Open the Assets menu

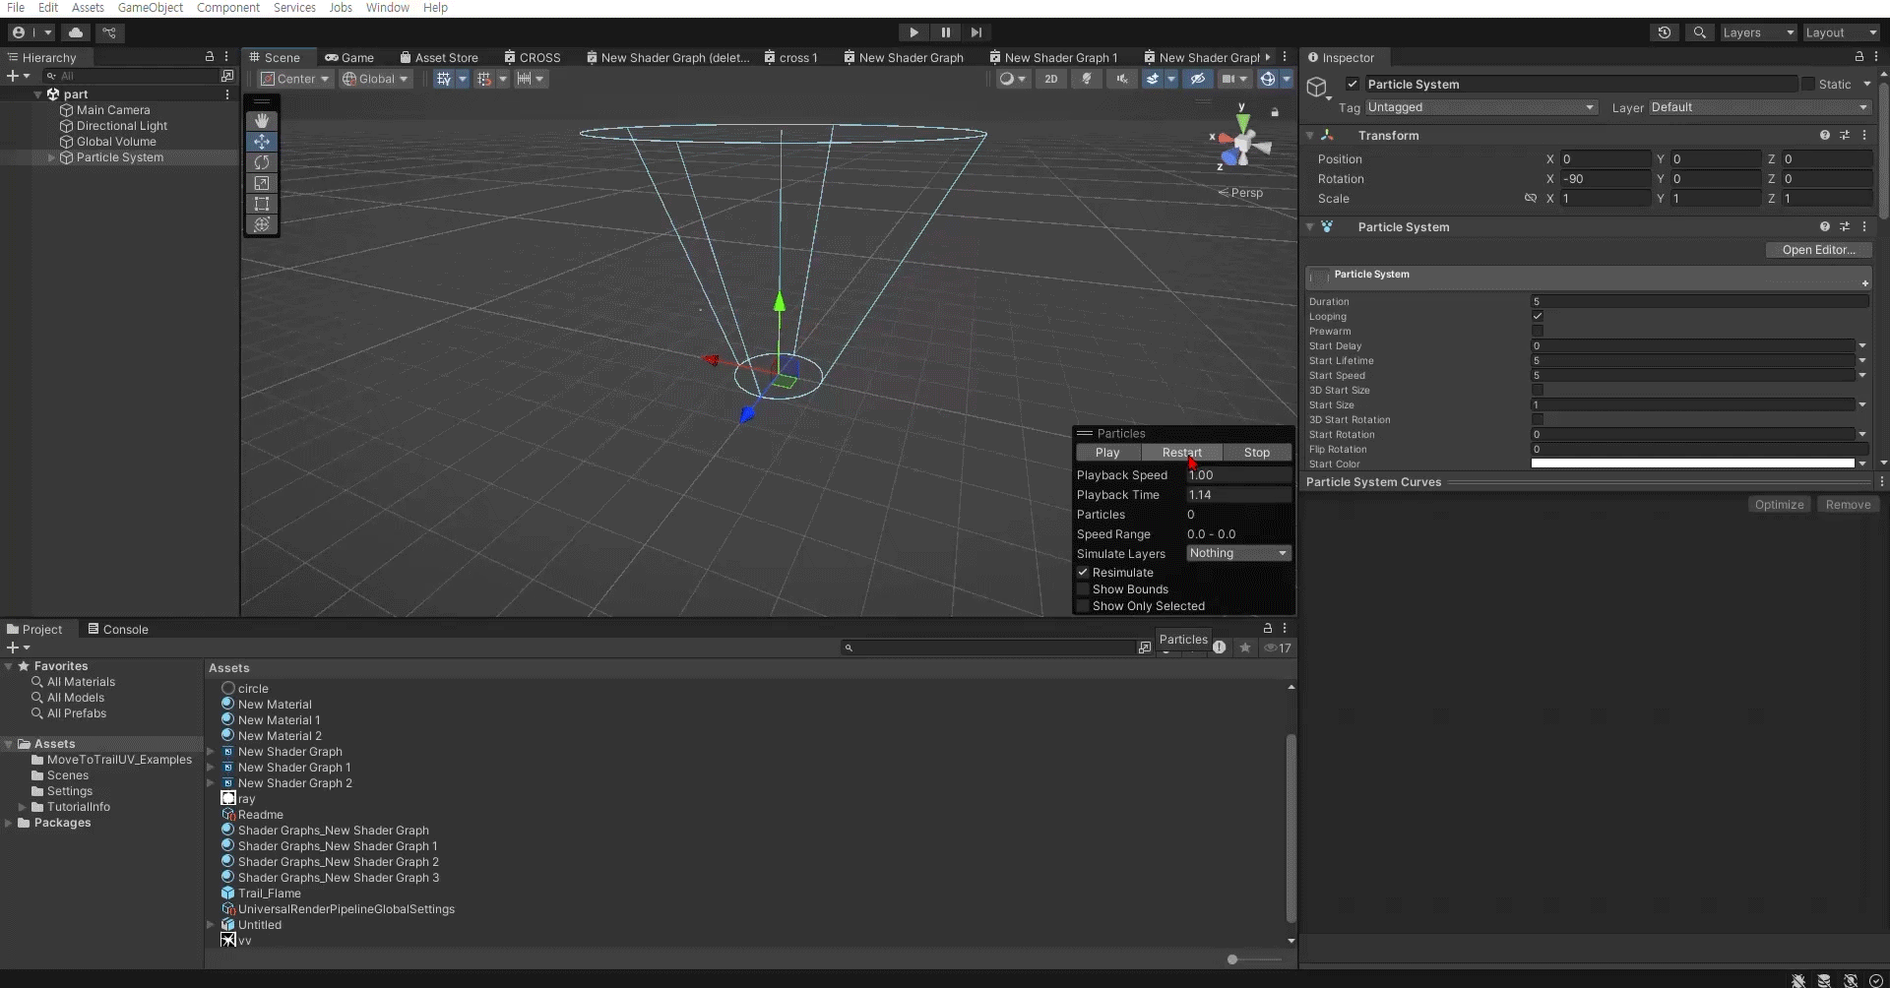coord(88,8)
